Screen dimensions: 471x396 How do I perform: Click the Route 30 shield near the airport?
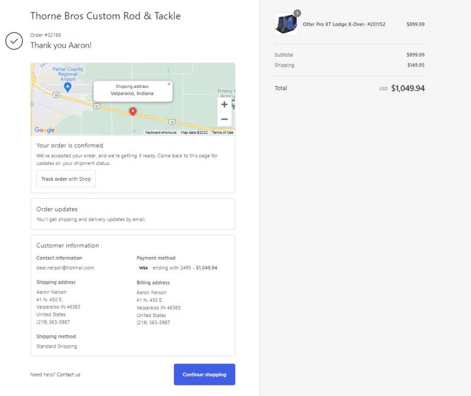[x=56, y=95]
